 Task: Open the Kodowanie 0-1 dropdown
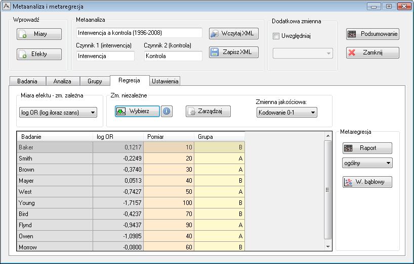tap(287, 113)
